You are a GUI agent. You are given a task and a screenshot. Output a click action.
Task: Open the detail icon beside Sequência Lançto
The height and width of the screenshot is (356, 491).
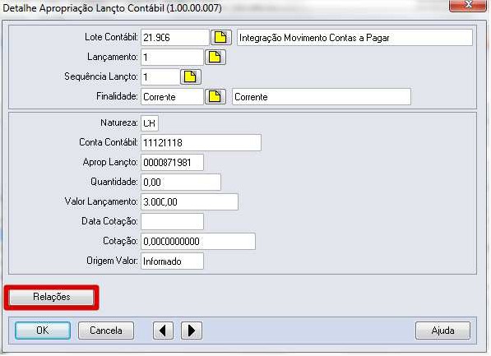(190, 76)
